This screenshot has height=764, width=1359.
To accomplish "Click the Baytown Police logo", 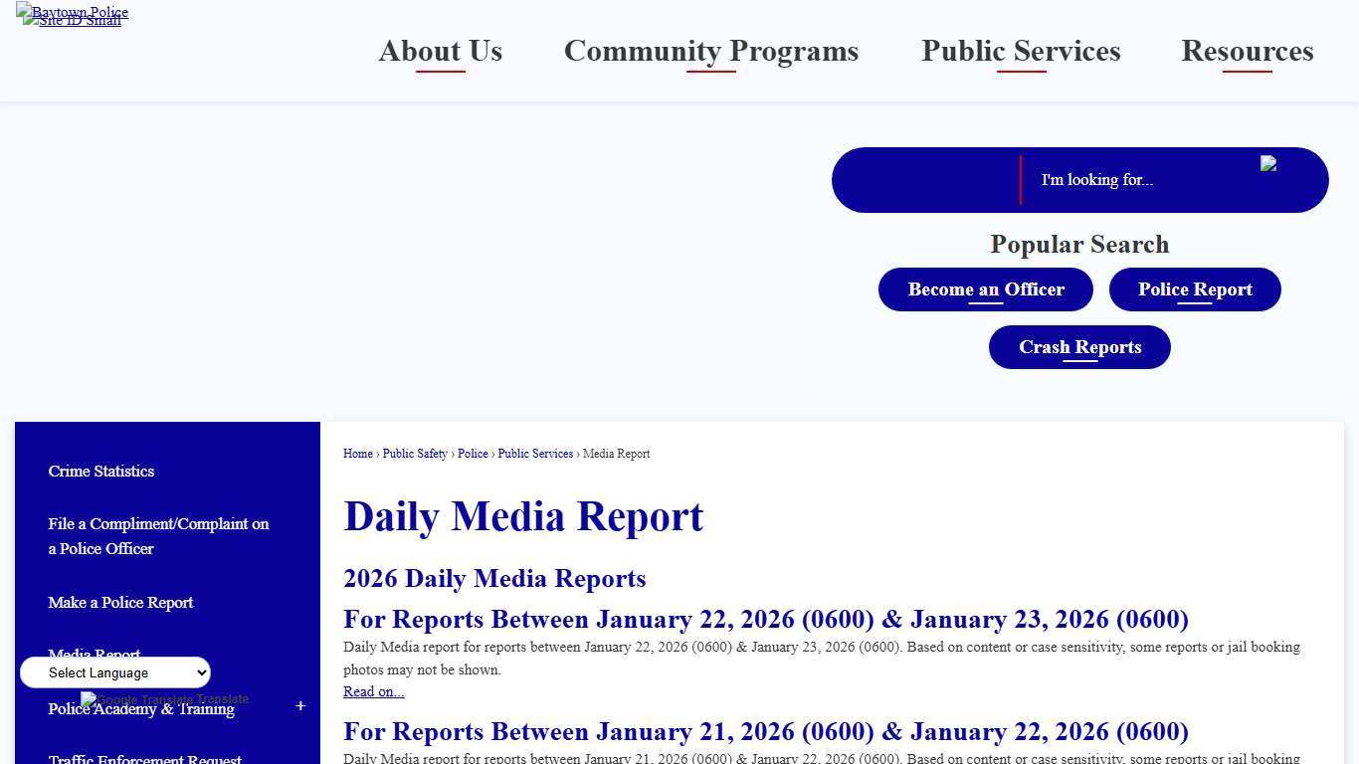I will [x=71, y=13].
